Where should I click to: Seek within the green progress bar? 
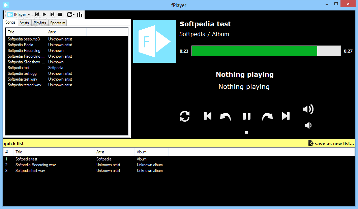255,51
